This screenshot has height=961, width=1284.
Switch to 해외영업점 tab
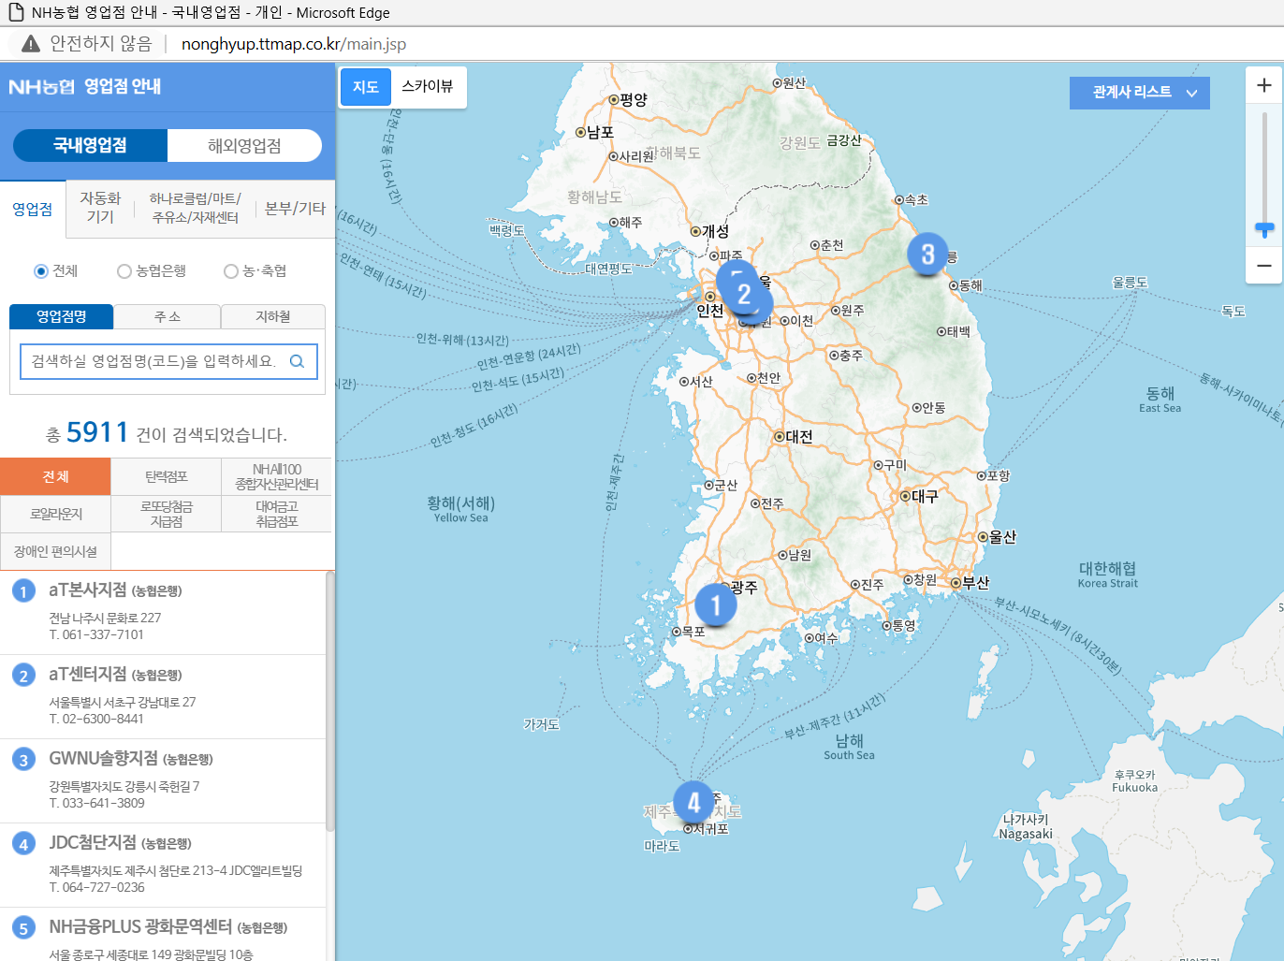tap(244, 145)
